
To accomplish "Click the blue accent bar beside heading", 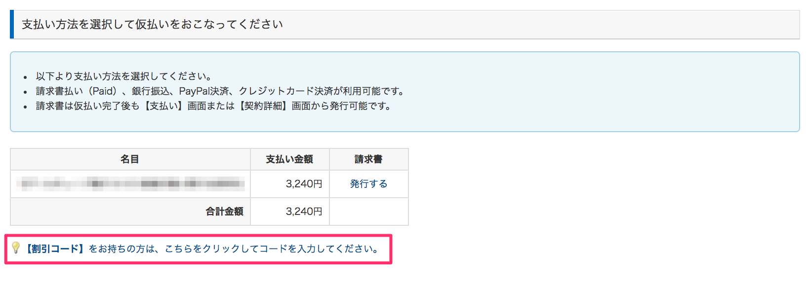I will [x=12, y=24].
